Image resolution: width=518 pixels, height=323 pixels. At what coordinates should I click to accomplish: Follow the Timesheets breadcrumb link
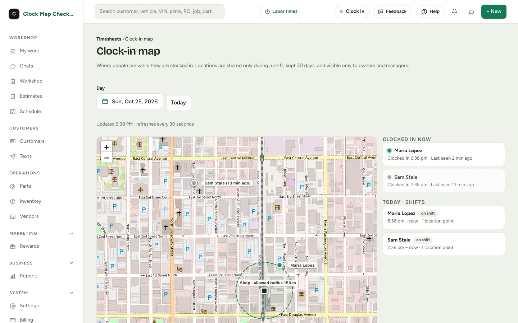pyautogui.click(x=109, y=39)
